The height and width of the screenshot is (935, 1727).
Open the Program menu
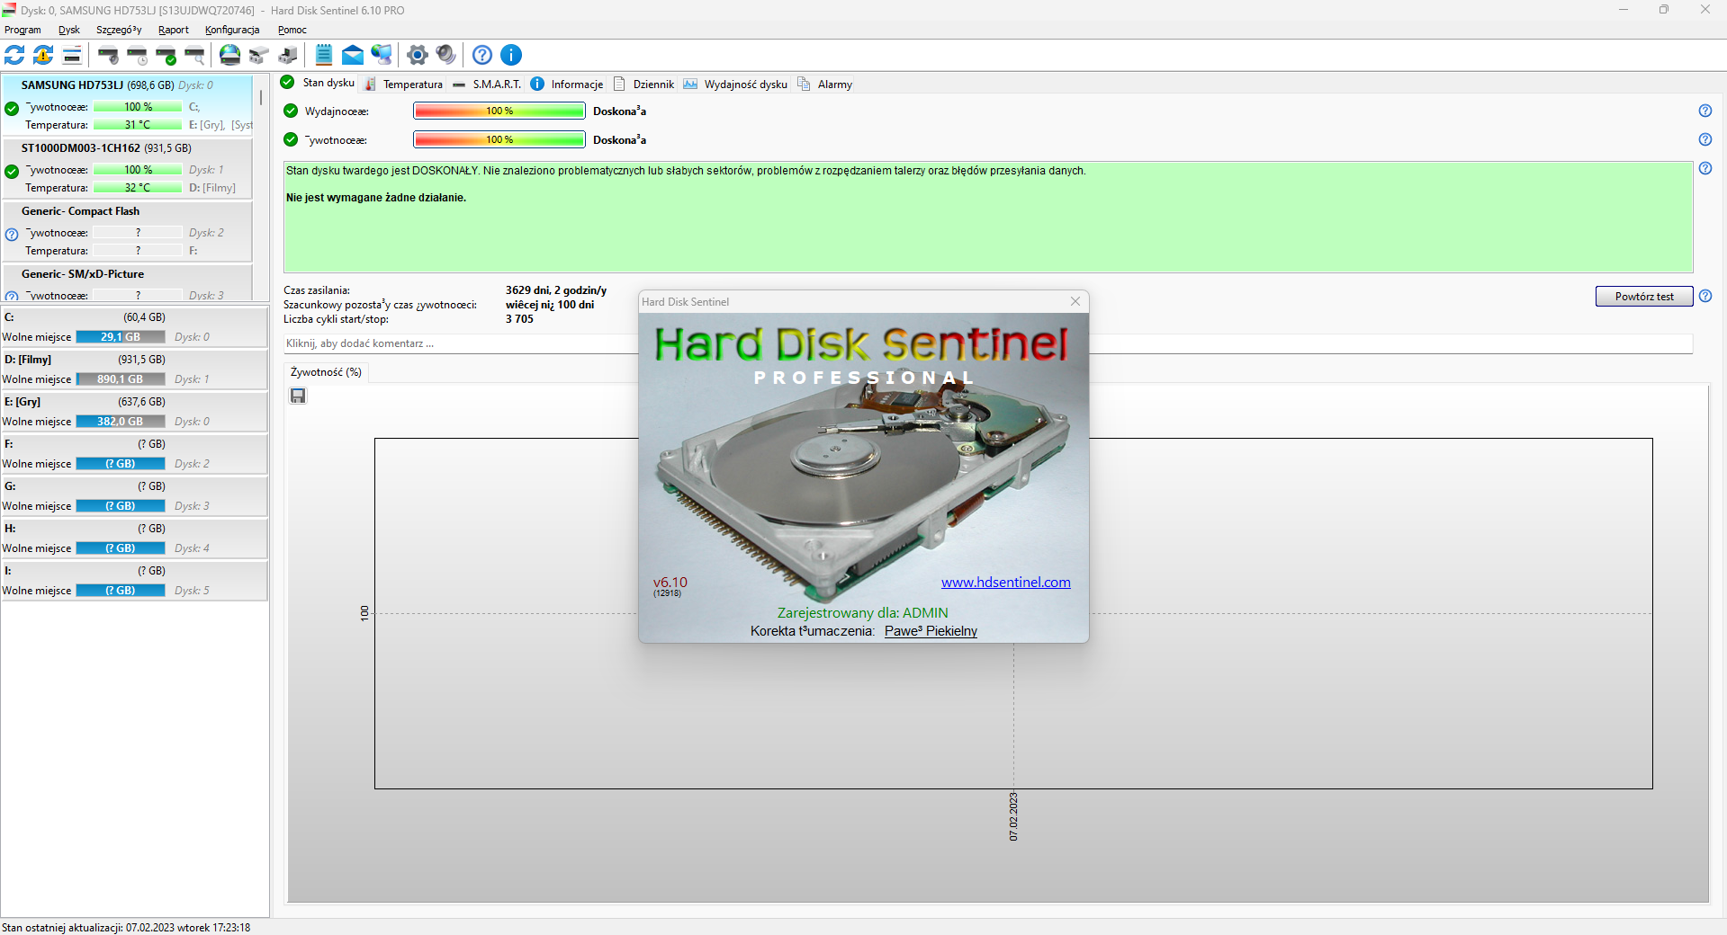[22, 30]
